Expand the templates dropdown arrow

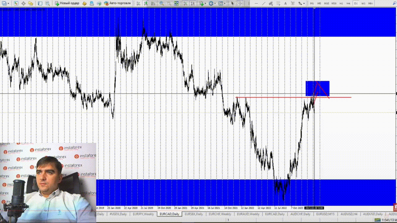click(226, 3)
